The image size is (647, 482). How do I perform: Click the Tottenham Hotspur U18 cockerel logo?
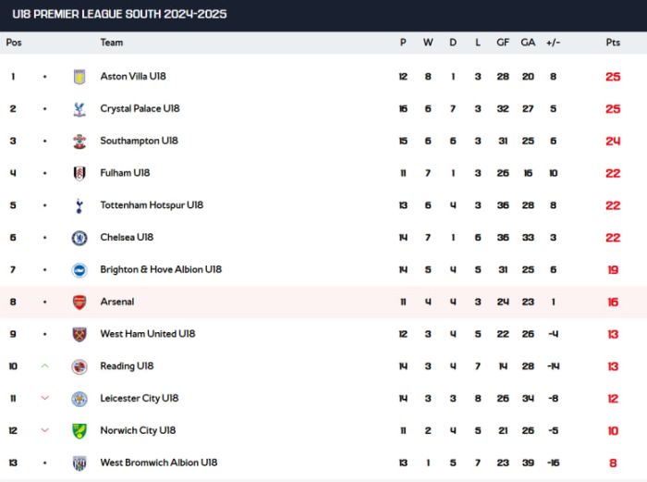click(79, 205)
